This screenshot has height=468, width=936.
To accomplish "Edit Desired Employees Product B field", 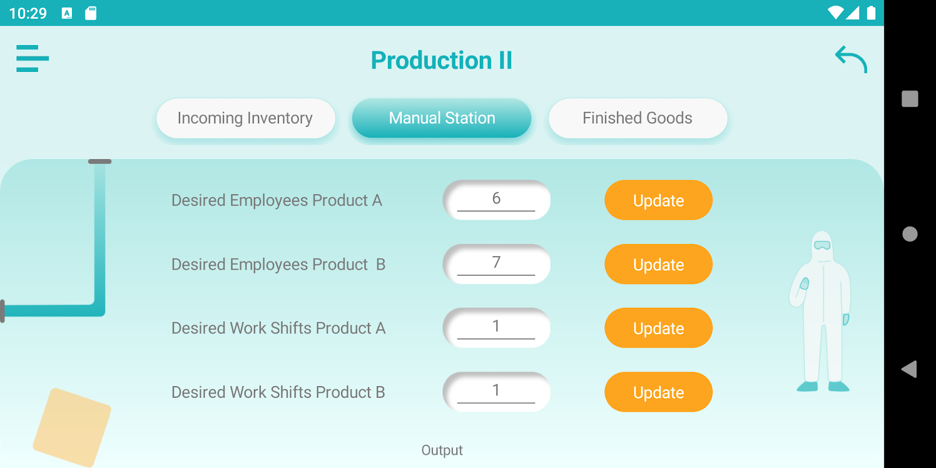I will click(x=496, y=264).
